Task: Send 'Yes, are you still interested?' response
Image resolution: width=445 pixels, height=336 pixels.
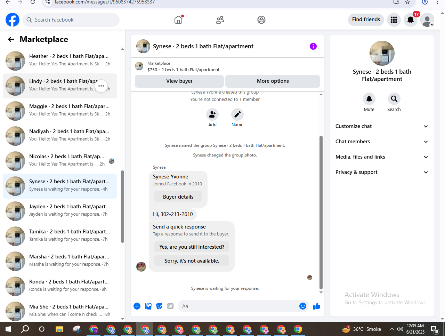Action: tap(192, 247)
